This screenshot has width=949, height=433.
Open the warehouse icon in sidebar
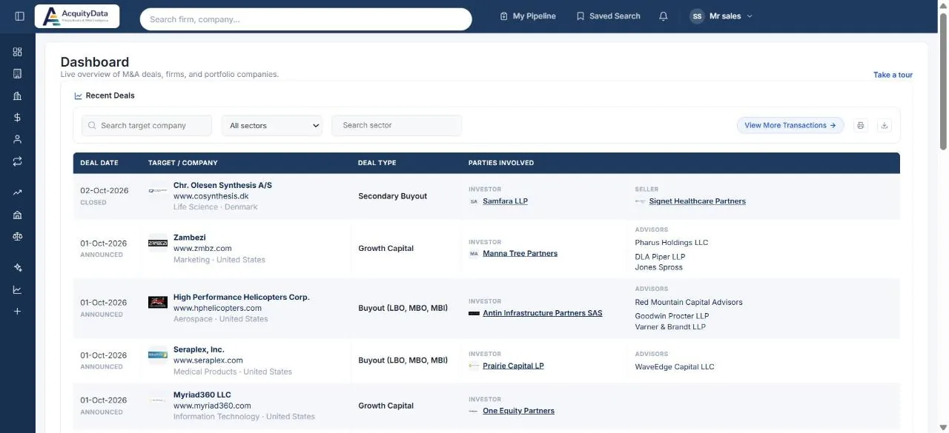point(18,215)
